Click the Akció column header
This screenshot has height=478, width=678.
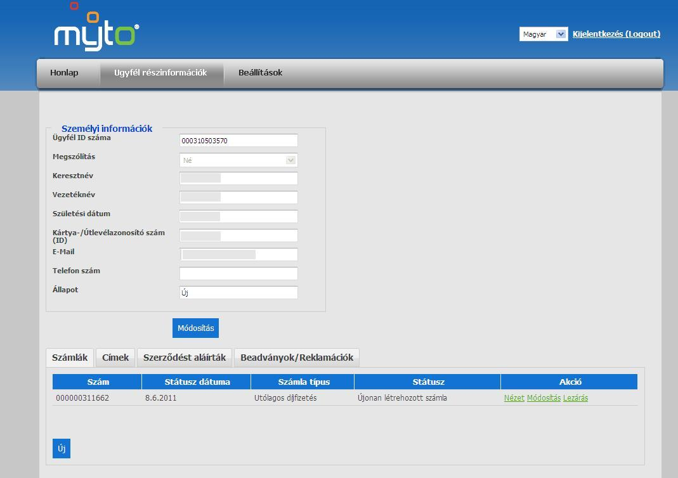pos(570,382)
